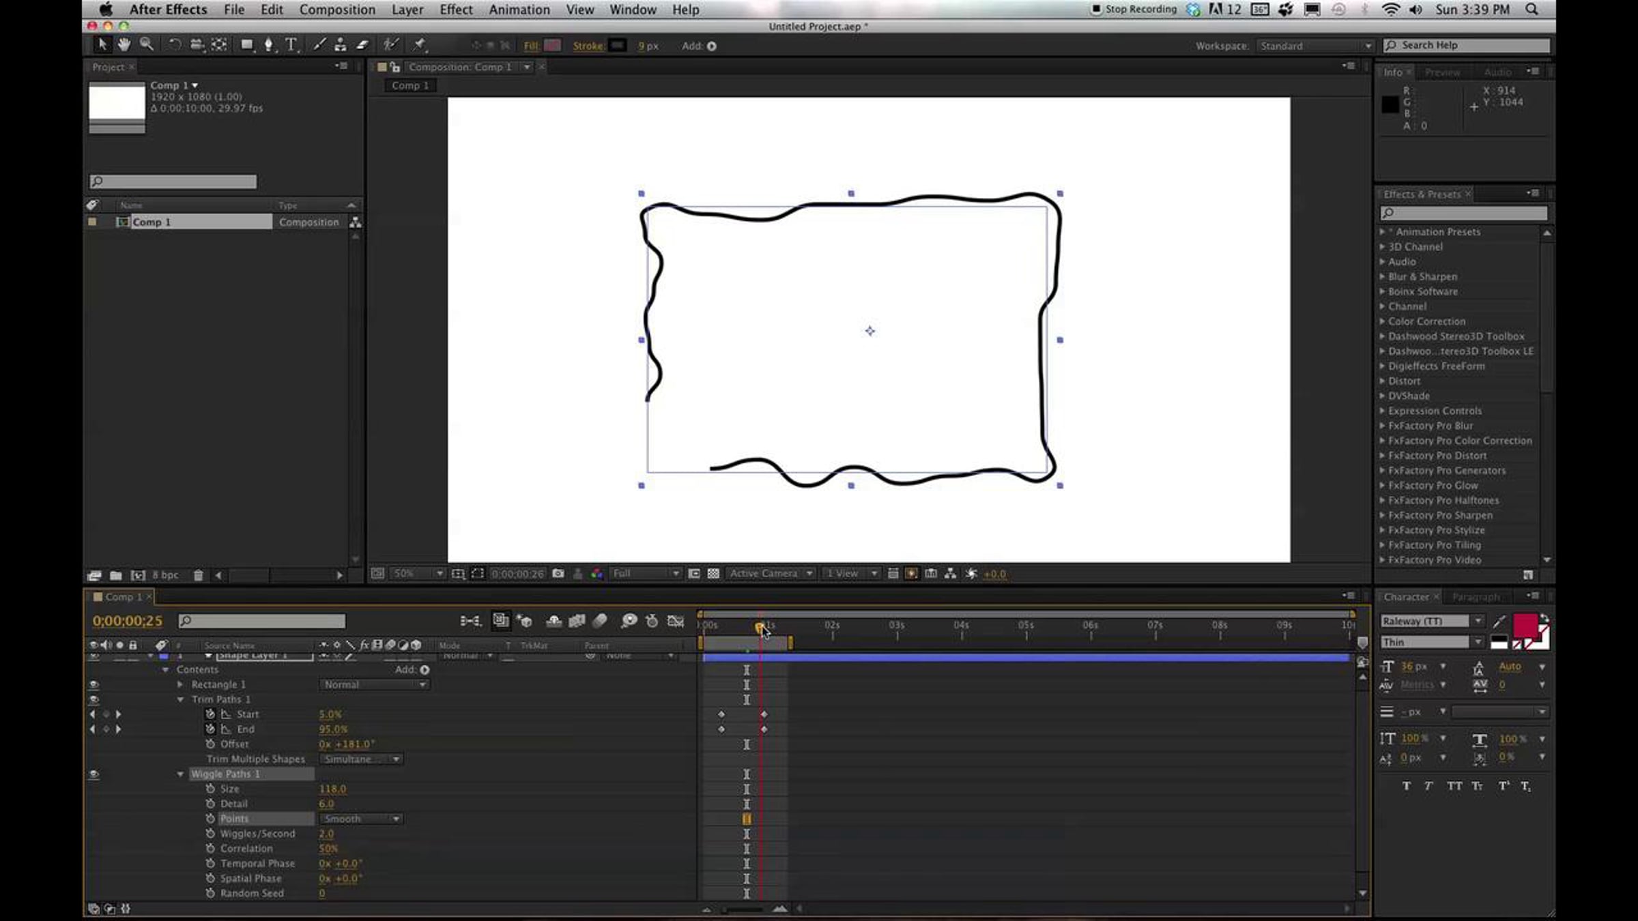This screenshot has height=921, width=1638.
Task: Open the Rectangle 1 Normal blend dropdown
Action: click(374, 684)
